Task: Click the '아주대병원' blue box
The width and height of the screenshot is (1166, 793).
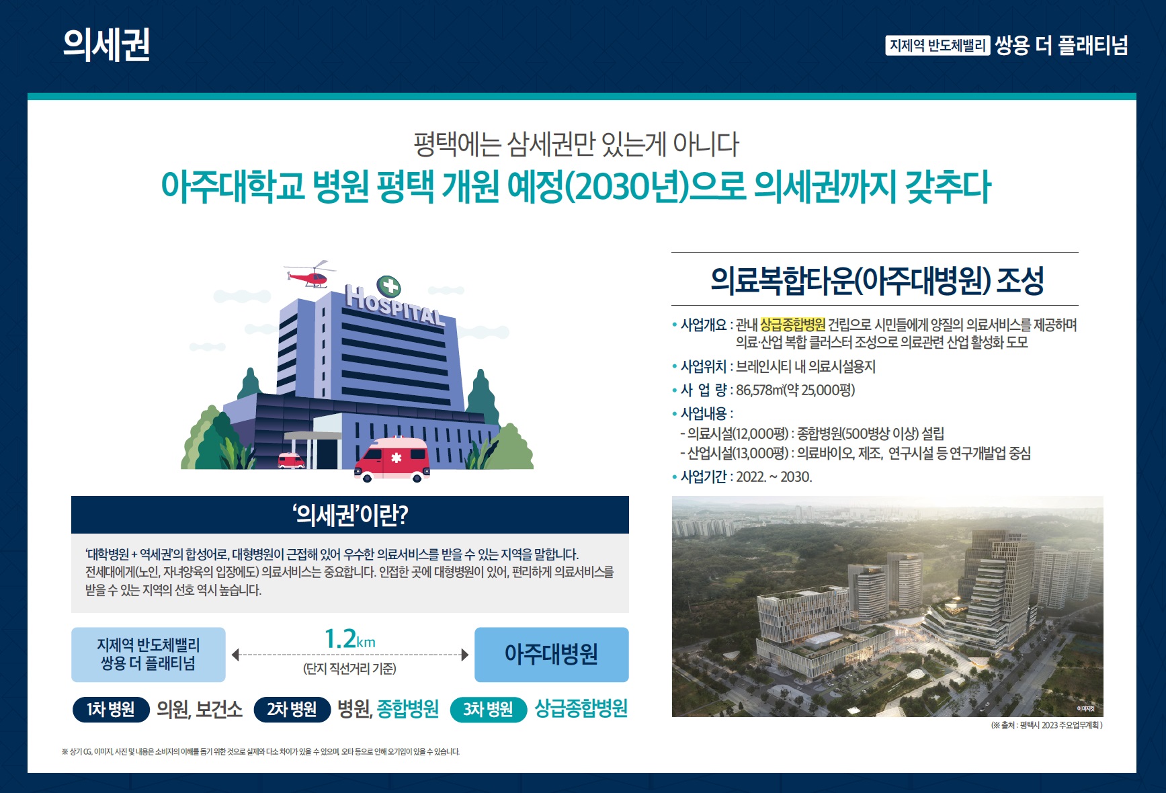Action: [552, 655]
